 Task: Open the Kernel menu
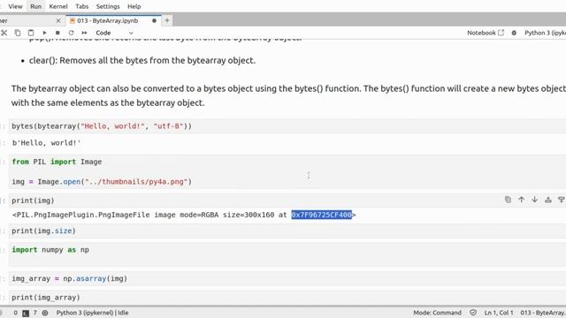pos(58,6)
